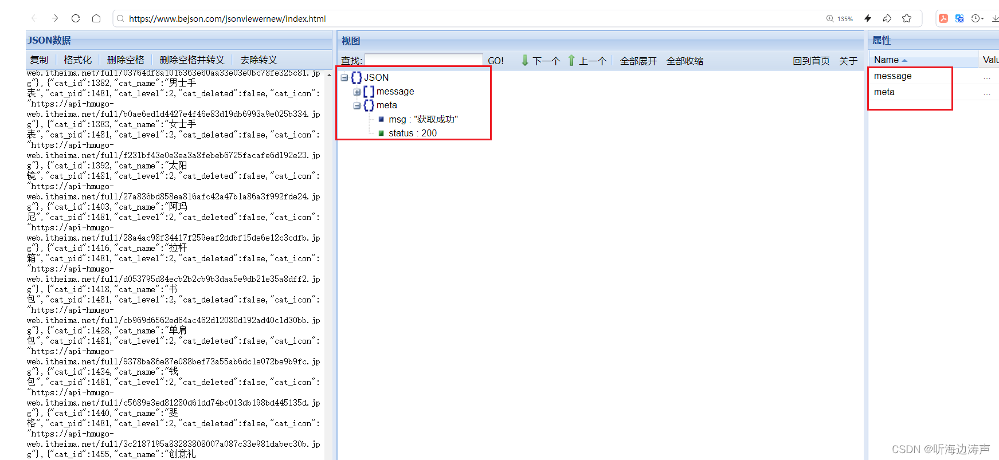Open the history clock dropdown

coord(977,18)
